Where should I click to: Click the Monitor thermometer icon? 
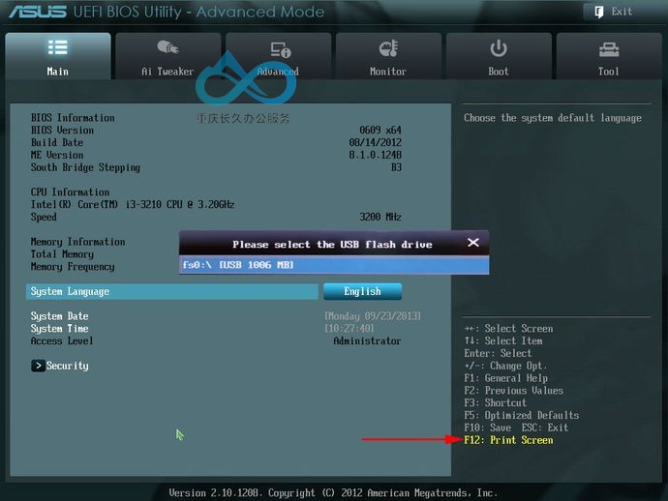pyautogui.click(x=388, y=48)
